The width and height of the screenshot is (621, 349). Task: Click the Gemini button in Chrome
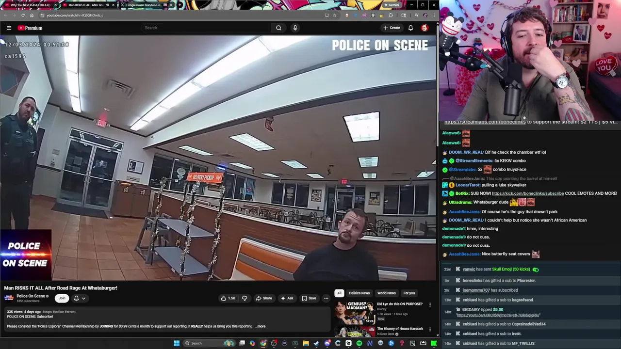pos(392,5)
